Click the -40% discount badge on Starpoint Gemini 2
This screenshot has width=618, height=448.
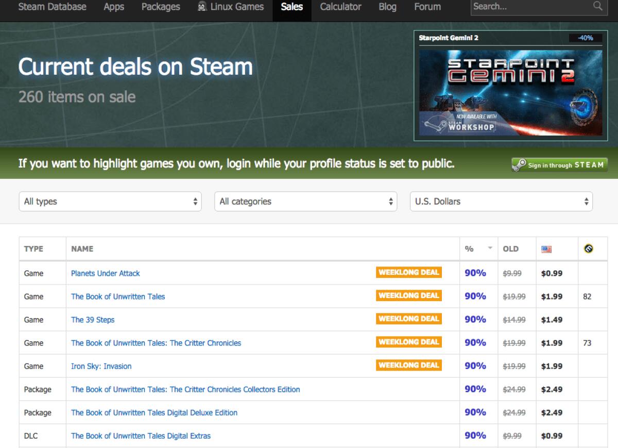click(x=586, y=38)
